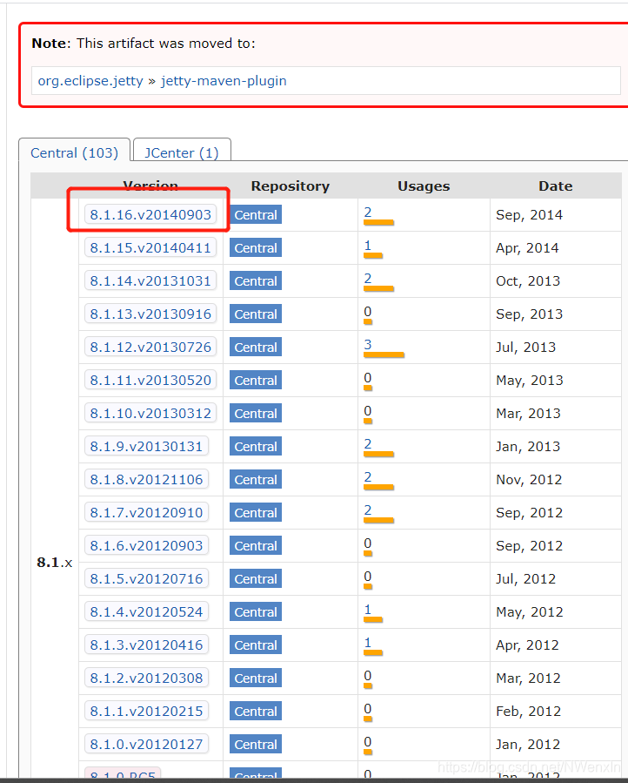Open the jetty-maven-plugin artifact link
The height and width of the screenshot is (783, 628).
coord(224,81)
